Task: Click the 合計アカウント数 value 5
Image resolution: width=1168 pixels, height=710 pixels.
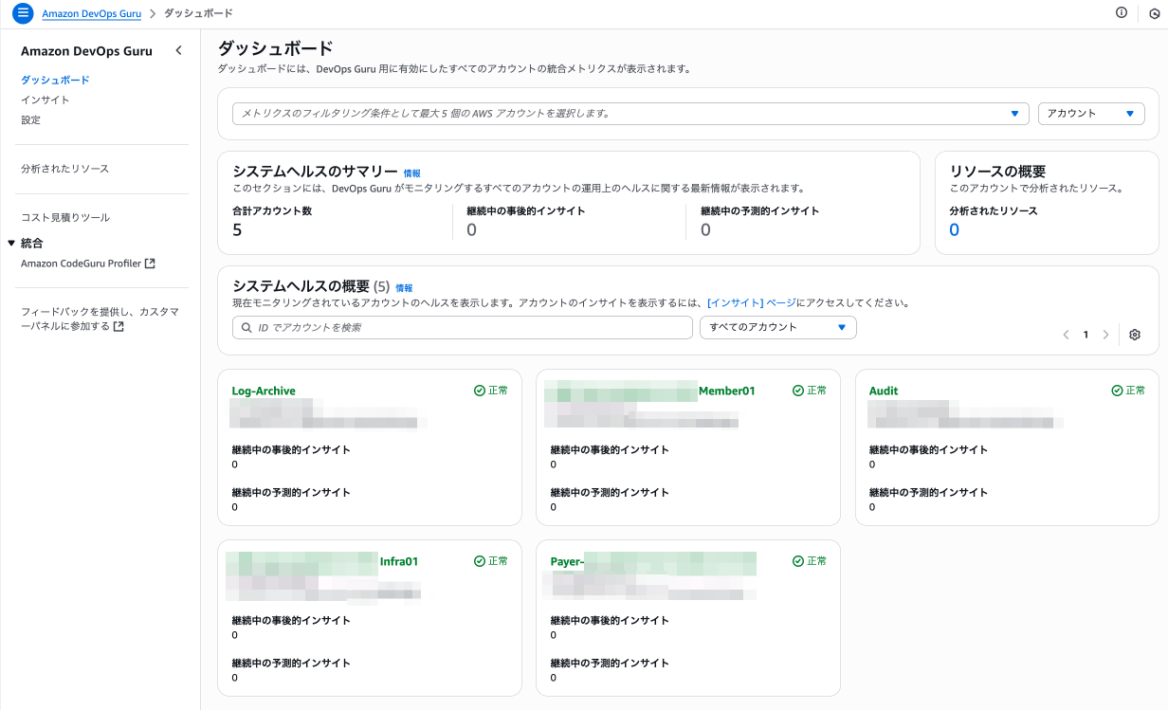Action: tap(237, 229)
